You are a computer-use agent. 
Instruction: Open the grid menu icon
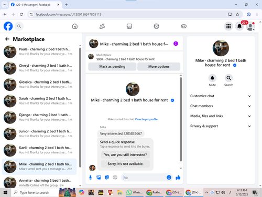coord(228,26)
